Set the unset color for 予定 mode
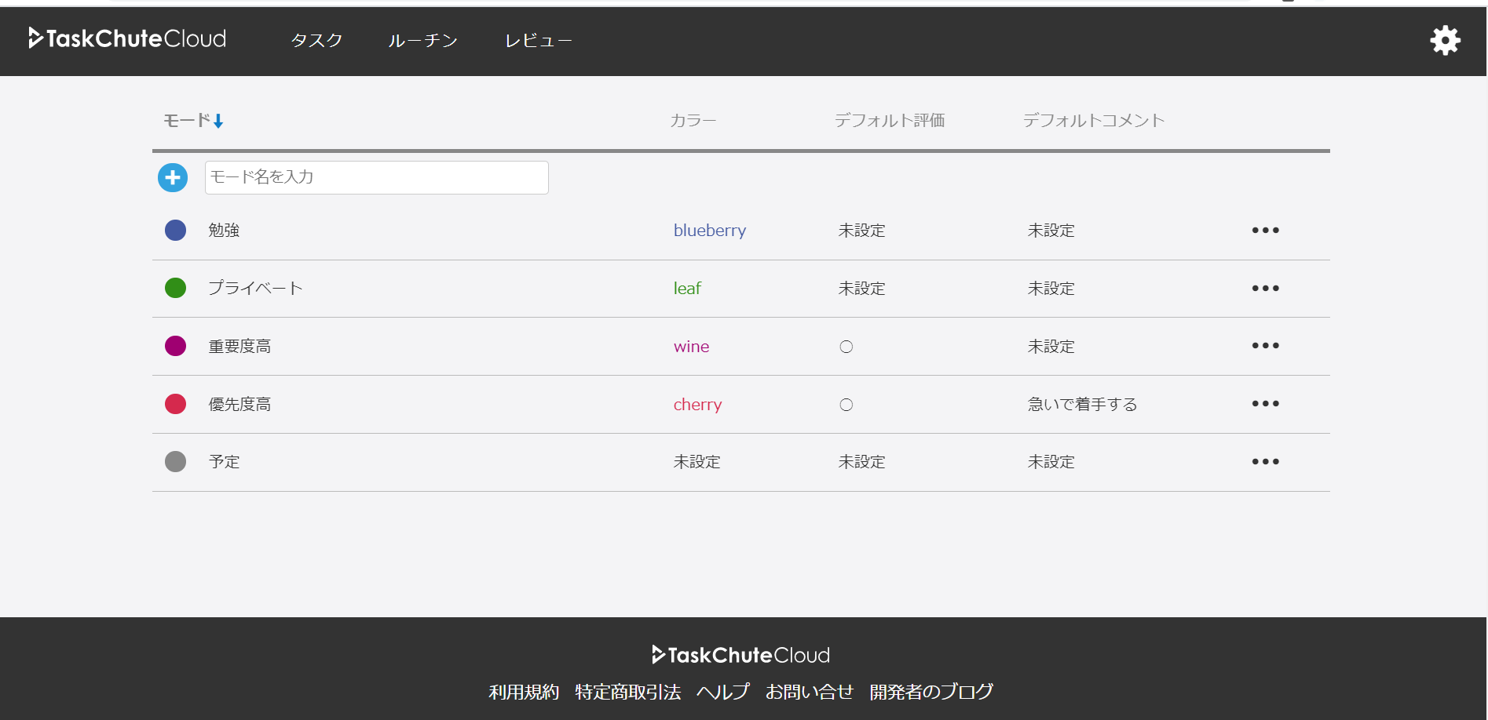 pyautogui.click(x=696, y=462)
